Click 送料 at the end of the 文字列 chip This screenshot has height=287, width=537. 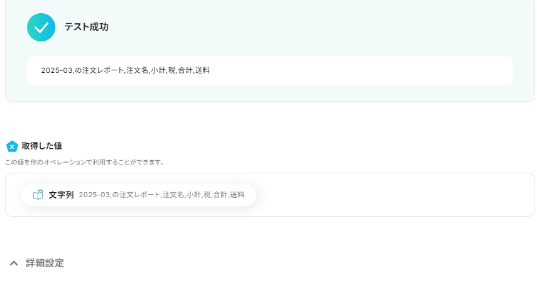point(237,195)
